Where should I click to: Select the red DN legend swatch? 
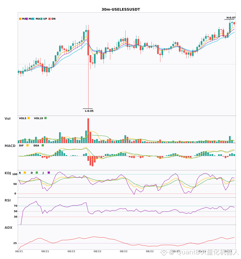pos(50,19)
